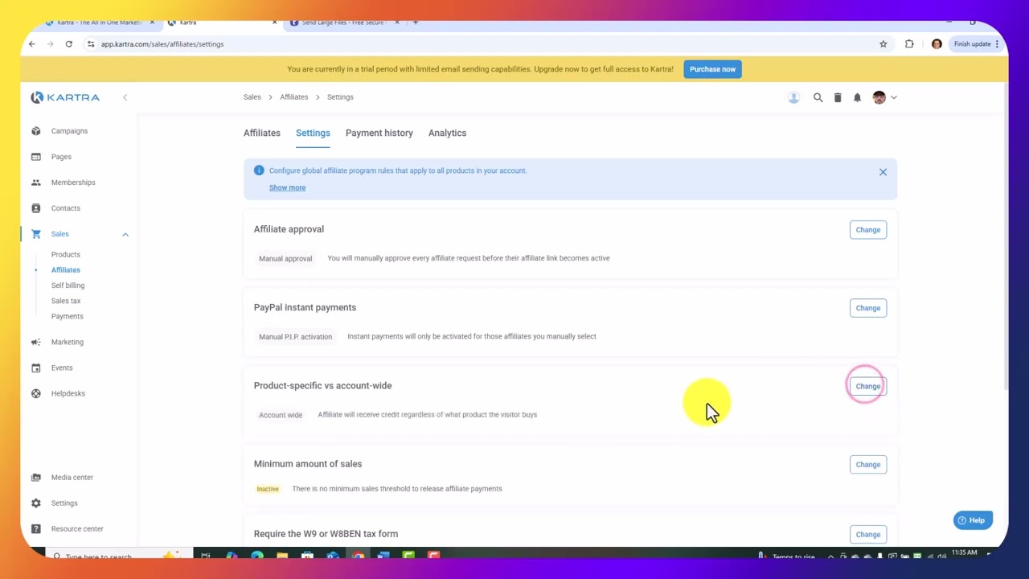Go to the Memberships section
This screenshot has width=1029, height=579.
click(x=73, y=183)
